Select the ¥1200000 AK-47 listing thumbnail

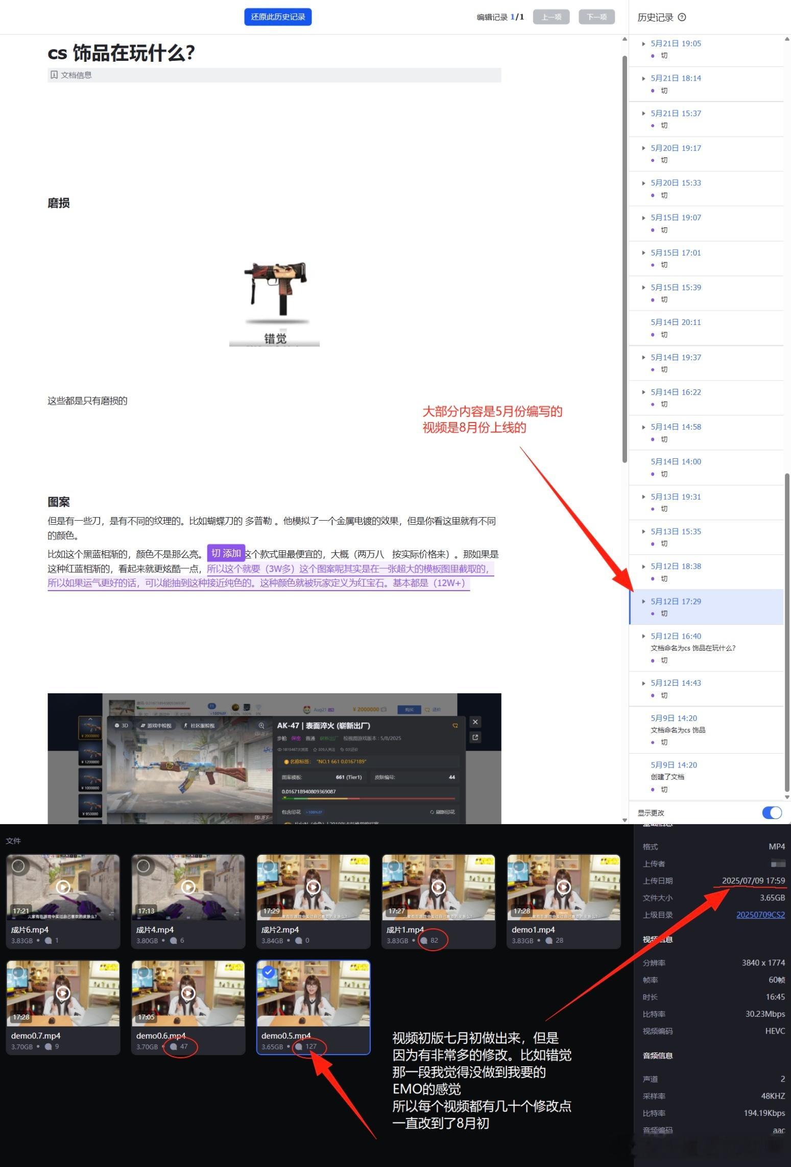[x=90, y=754]
